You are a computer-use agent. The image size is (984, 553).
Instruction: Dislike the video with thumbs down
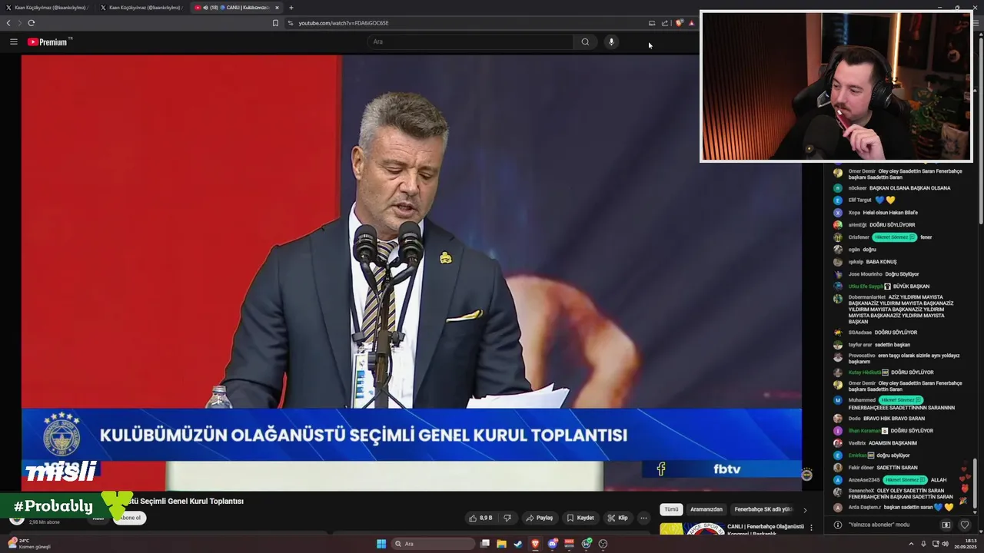[507, 518]
